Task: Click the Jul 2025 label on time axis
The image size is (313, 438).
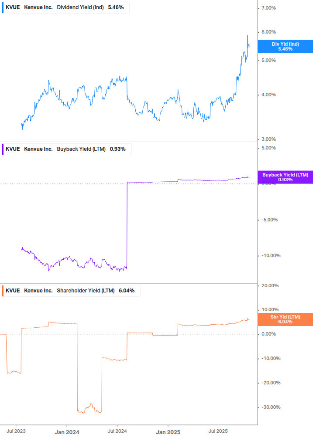Action: tap(219, 431)
